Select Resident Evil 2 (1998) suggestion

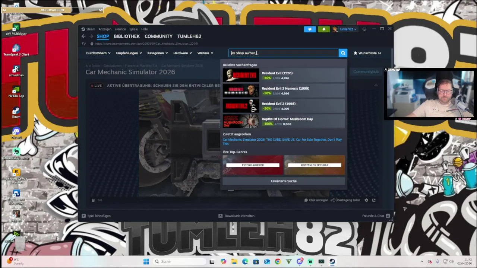click(x=284, y=106)
